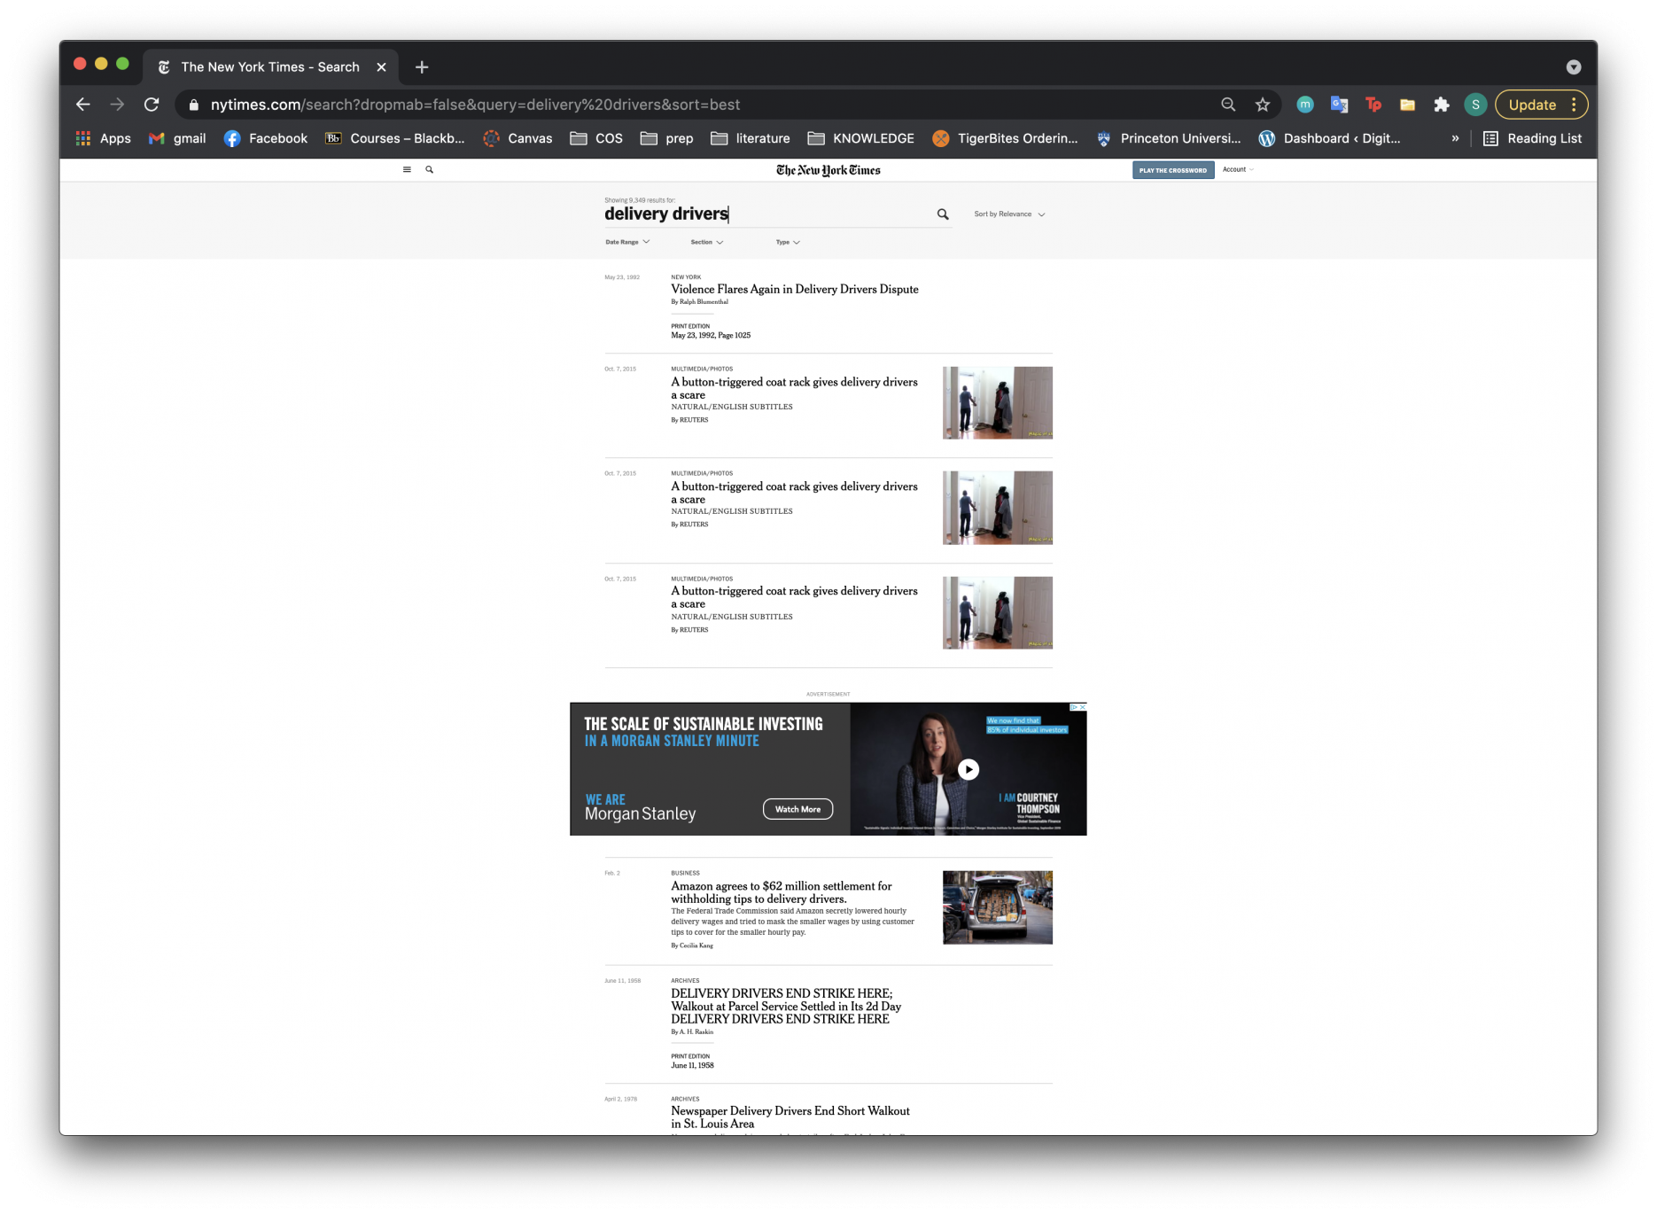Screen dimensions: 1657x1214
Task: Click the yellow folder extension icon
Action: [x=1407, y=105]
